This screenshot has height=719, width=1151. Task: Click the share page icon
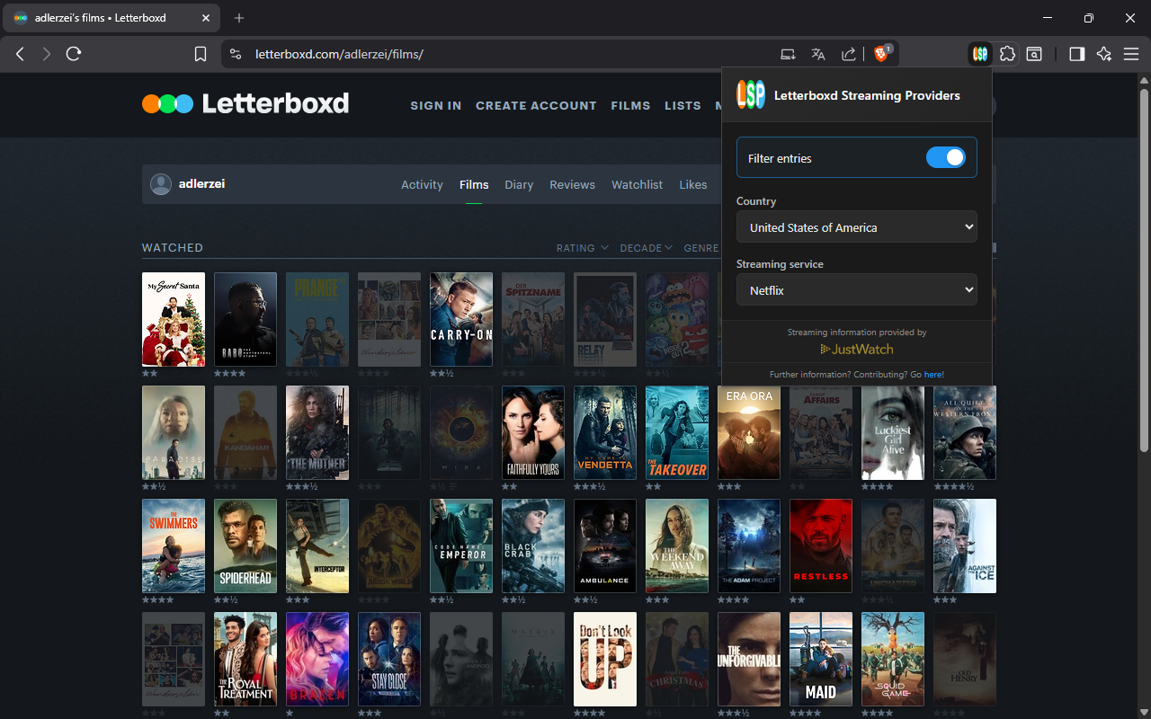(848, 54)
